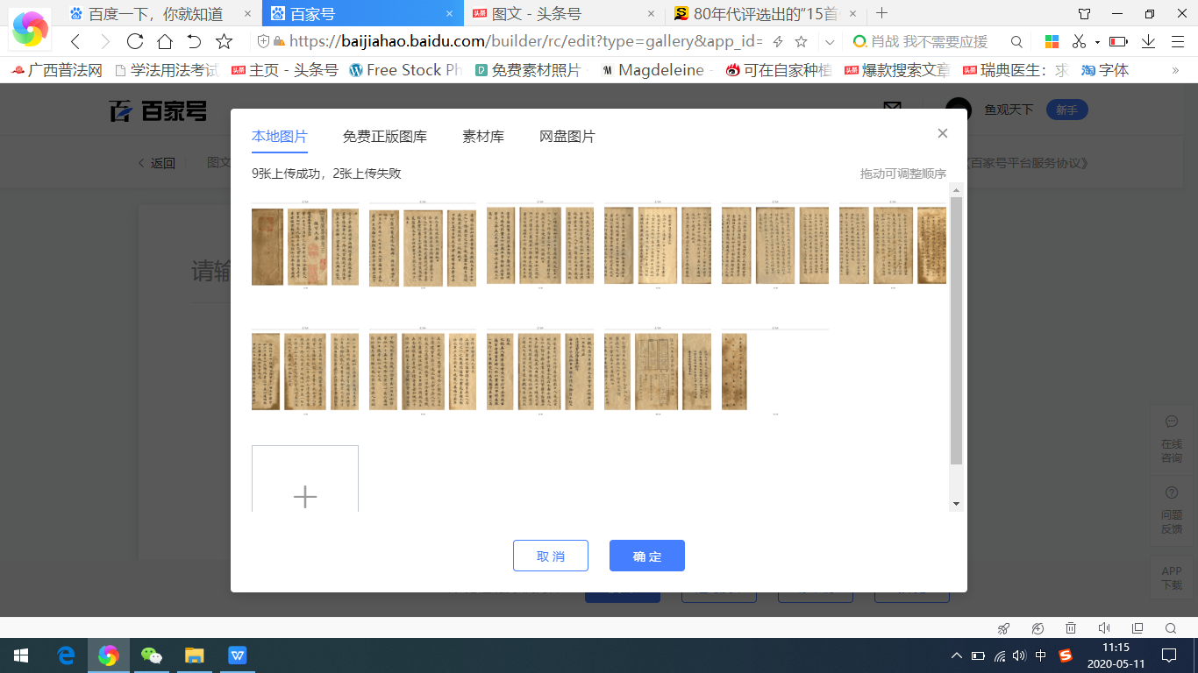Switch to the 80年代评选出的 browser tab
The height and width of the screenshot is (673, 1198).
click(x=766, y=13)
